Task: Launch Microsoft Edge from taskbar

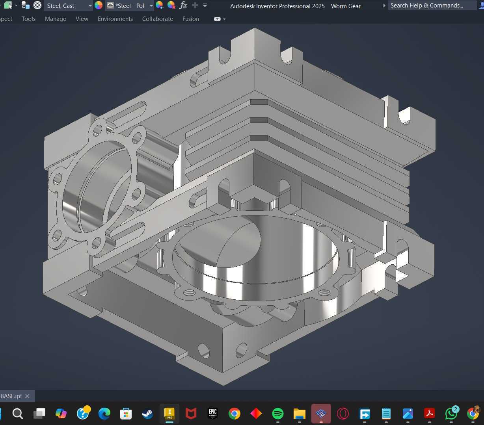Action: coord(104,414)
